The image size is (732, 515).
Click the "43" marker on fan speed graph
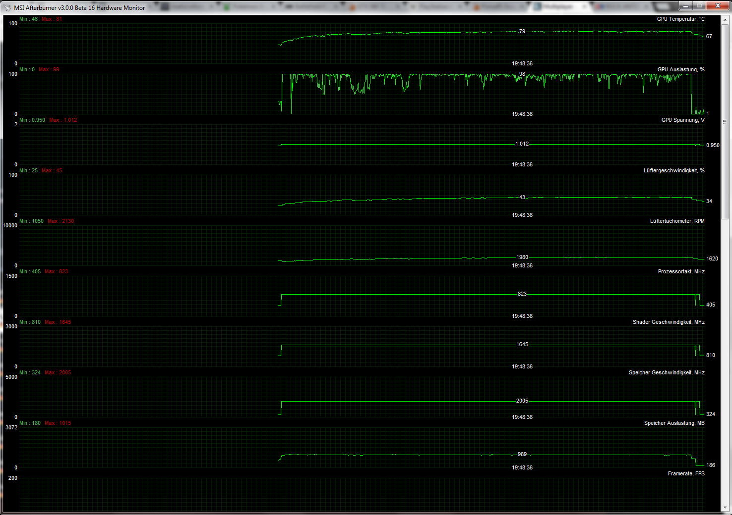tap(522, 197)
